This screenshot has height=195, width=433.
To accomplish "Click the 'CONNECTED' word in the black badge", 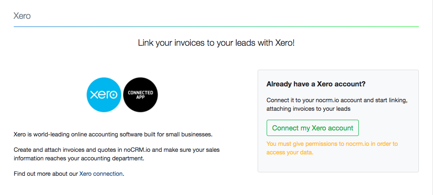I will click(x=141, y=92).
